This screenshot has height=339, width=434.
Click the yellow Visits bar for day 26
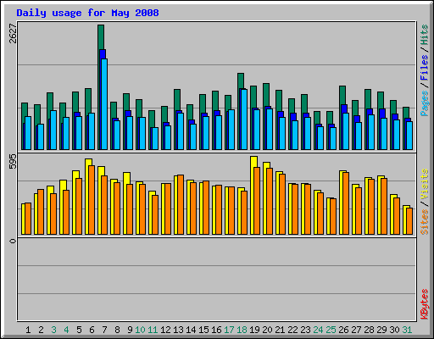coord(342,202)
